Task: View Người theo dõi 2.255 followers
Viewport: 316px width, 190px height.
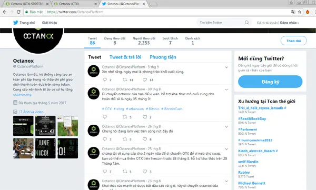Action: (x=144, y=41)
